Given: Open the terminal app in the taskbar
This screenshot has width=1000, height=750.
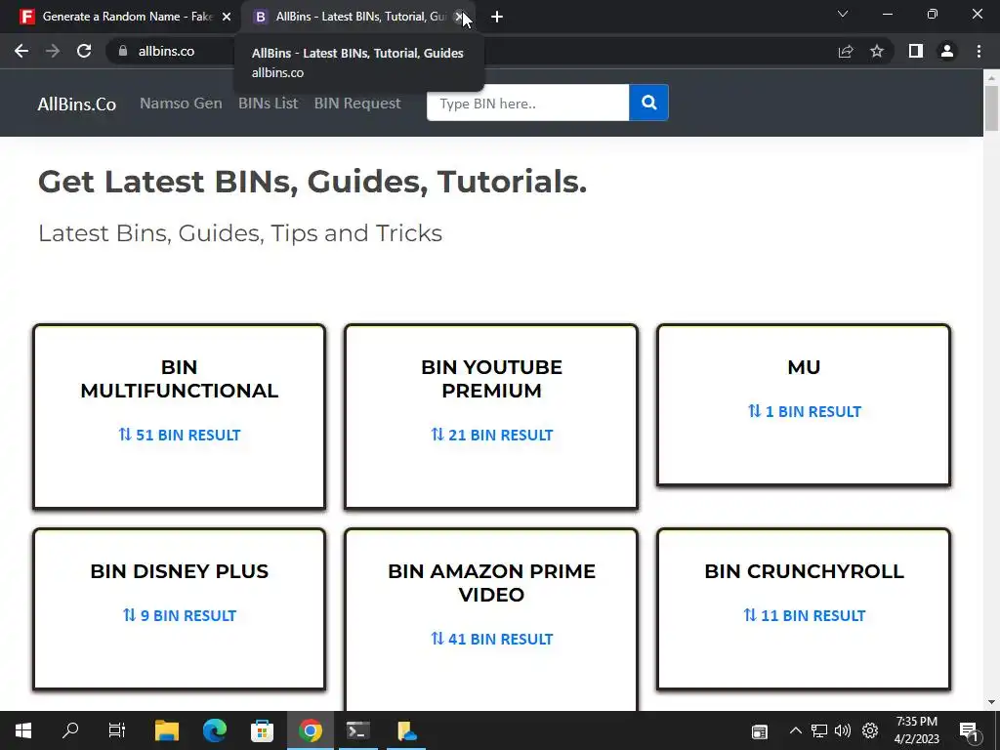Looking at the screenshot, I should point(357,730).
